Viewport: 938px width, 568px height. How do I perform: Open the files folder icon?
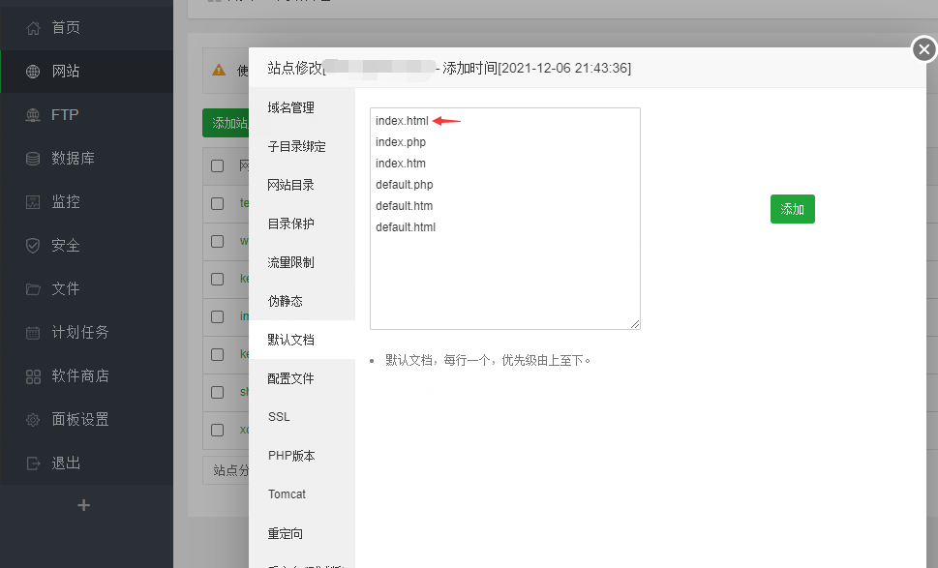[33, 289]
